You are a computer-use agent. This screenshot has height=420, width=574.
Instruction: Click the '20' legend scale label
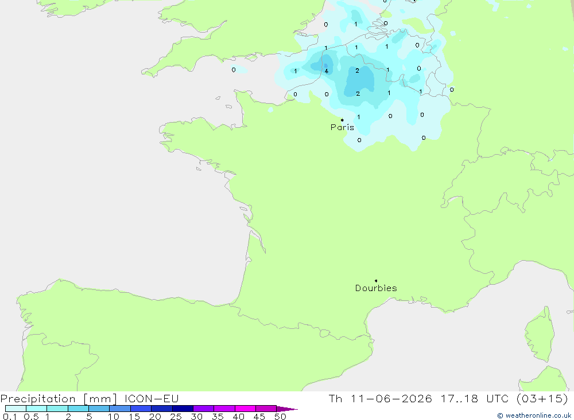click(x=155, y=417)
